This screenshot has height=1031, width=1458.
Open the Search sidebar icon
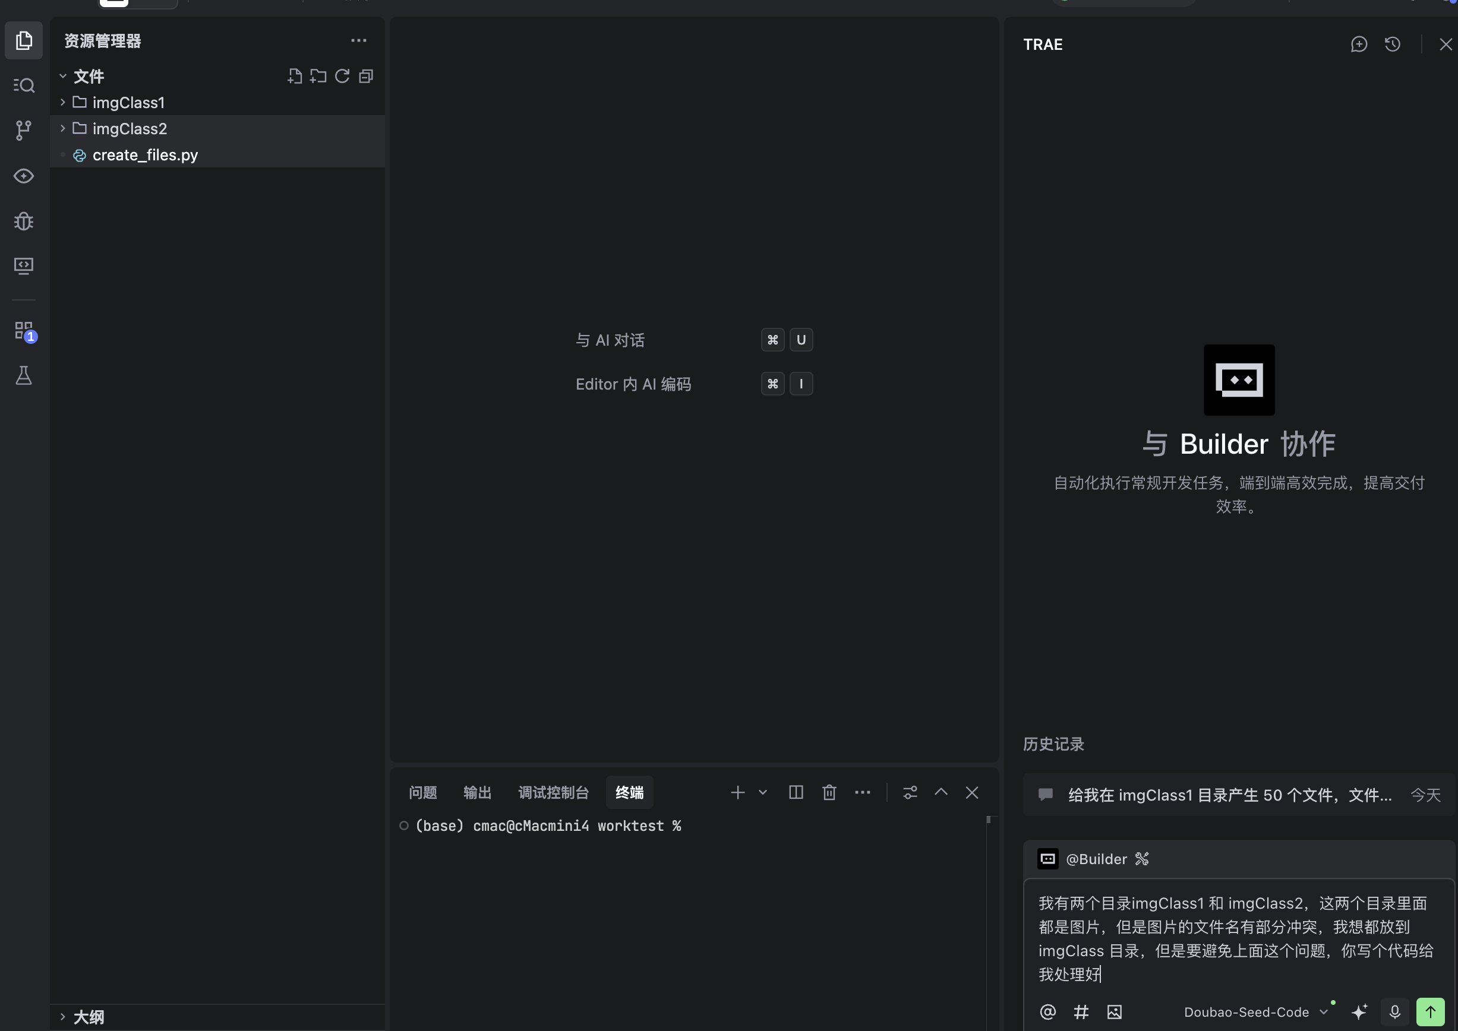(24, 85)
